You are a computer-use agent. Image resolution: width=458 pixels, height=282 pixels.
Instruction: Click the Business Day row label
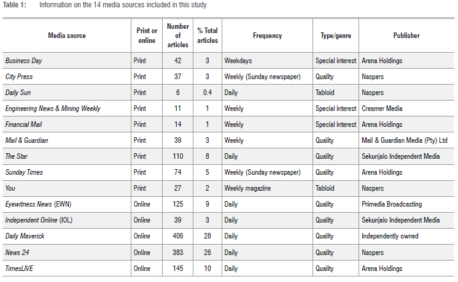point(24,61)
